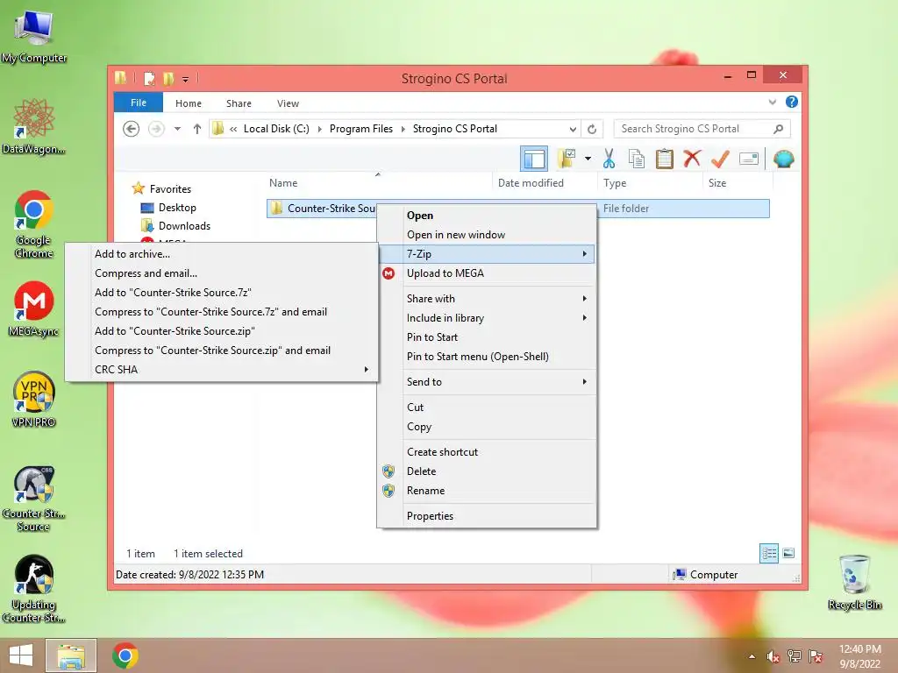This screenshot has width=898, height=673.
Task: Choose Compress to "Counter-Strike Source.7z" and email
Action: tap(221, 312)
